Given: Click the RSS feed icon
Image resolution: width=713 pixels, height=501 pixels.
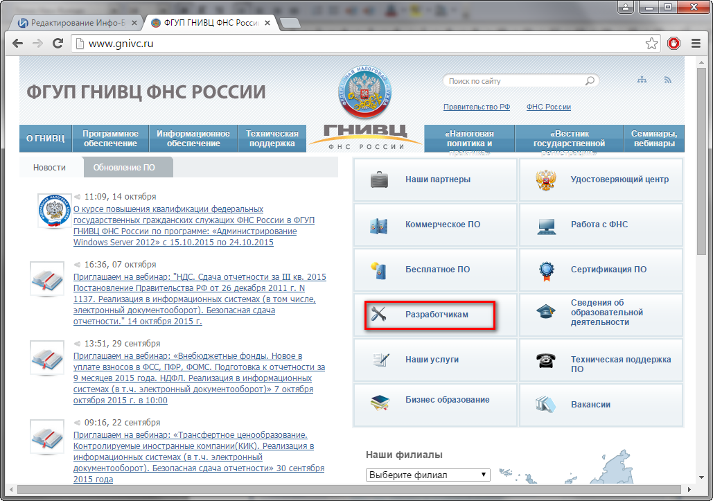Looking at the screenshot, I should pyautogui.click(x=667, y=80).
